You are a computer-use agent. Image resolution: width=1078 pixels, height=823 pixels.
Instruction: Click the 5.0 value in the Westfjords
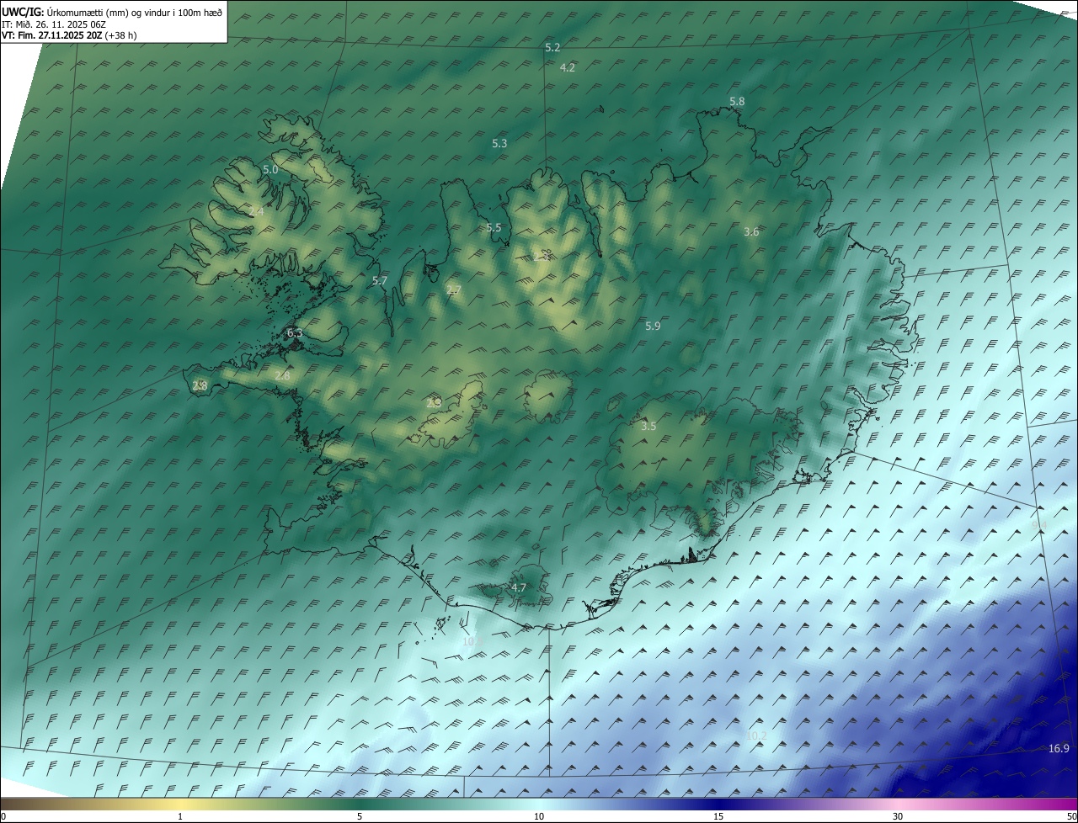click(270, 169)
